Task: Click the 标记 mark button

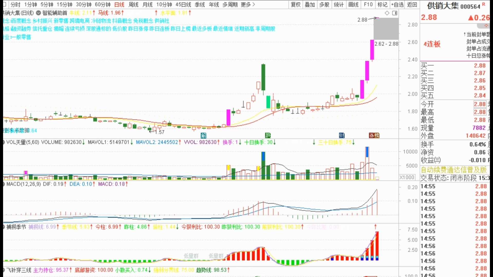Action: coord(382,5)
